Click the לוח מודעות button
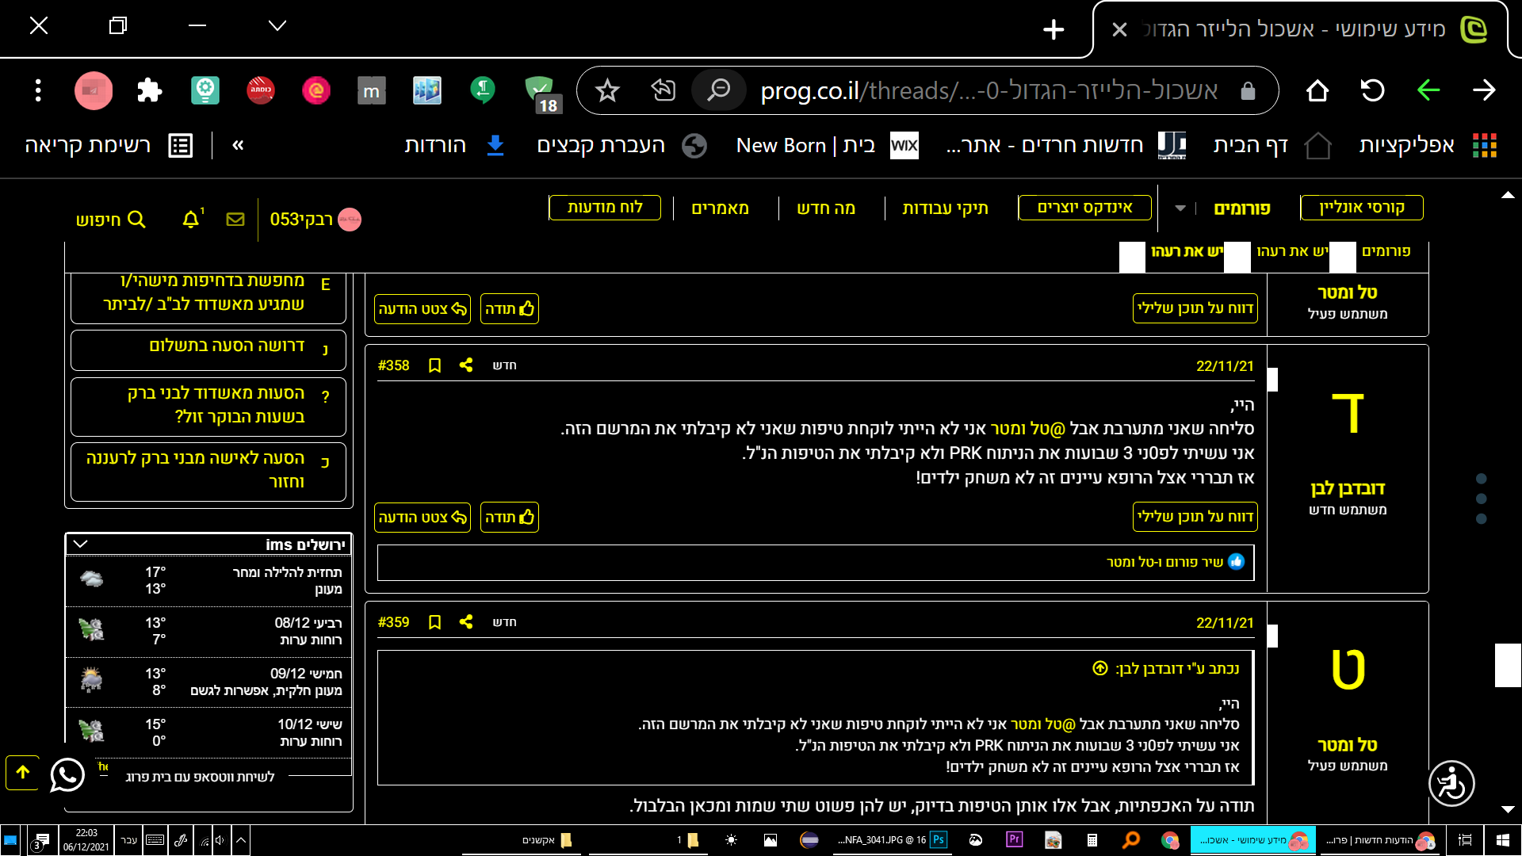The width and height of the screenshot is (1522, 856). pyautogui.click(x=605, y=208)
